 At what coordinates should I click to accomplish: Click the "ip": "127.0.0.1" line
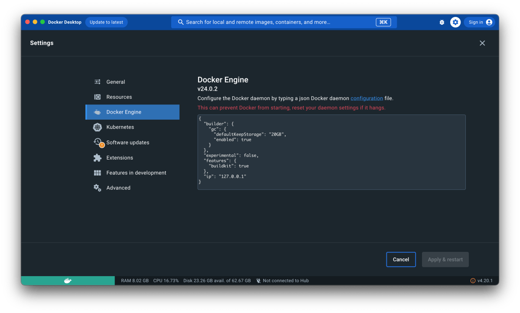225,176
